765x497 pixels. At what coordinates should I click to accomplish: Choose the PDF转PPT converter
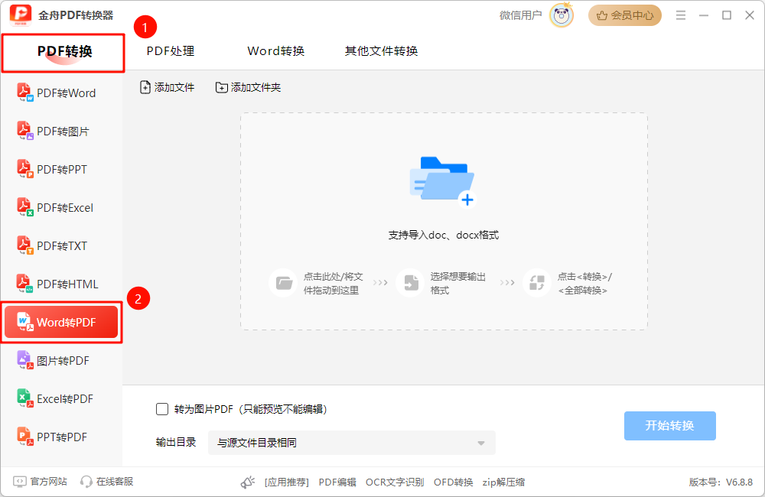(61, 169)
